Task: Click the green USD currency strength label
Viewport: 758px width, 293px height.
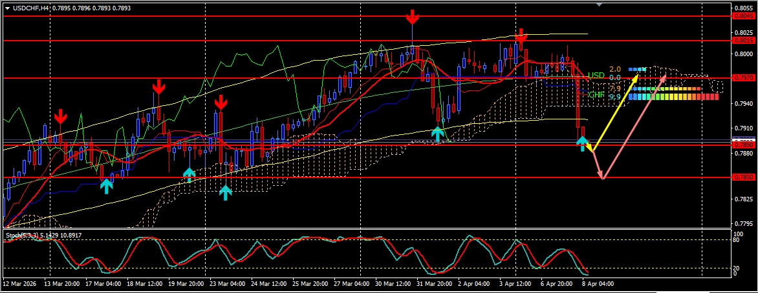Action: coord(596,76)
